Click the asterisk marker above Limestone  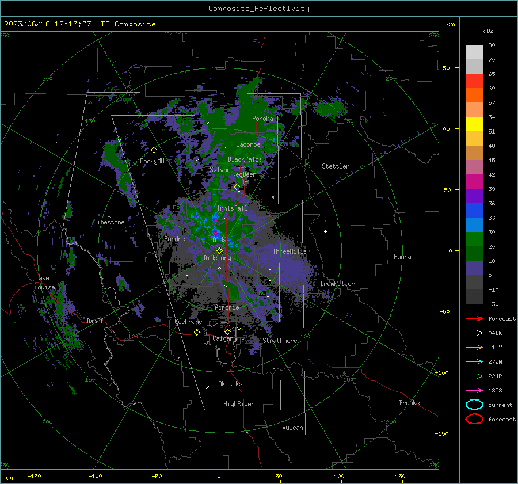(x=109, y=217)
